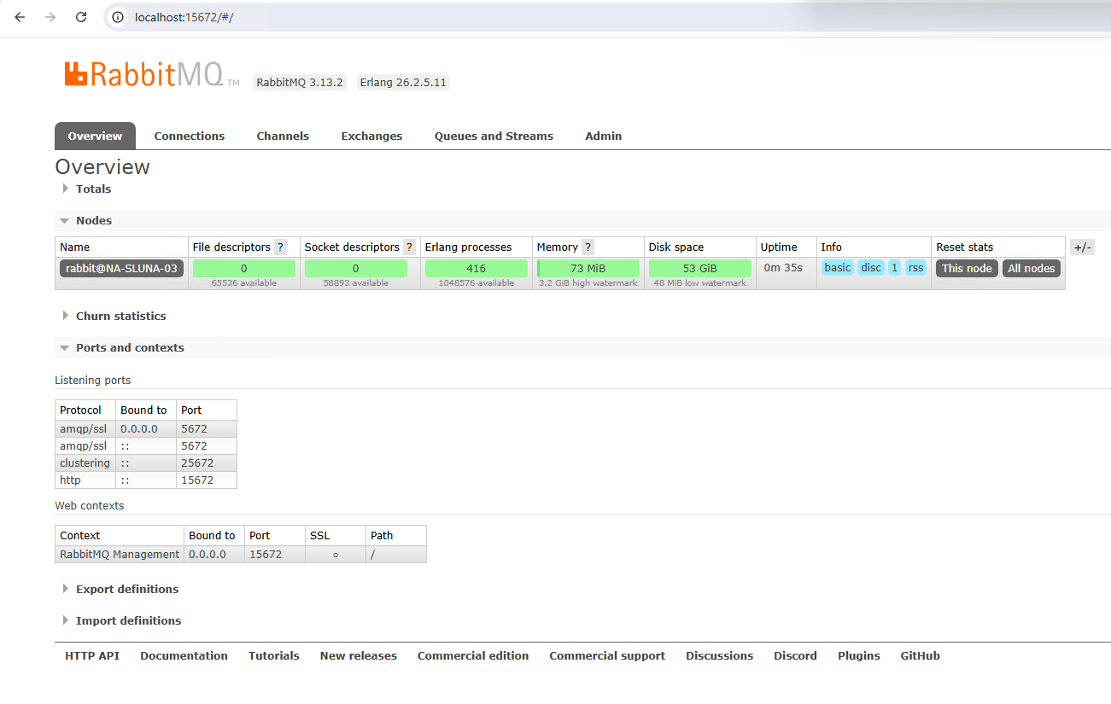Click the basic info tag
The height and width of the screenshot is (704, 1111).
[838, 268]
